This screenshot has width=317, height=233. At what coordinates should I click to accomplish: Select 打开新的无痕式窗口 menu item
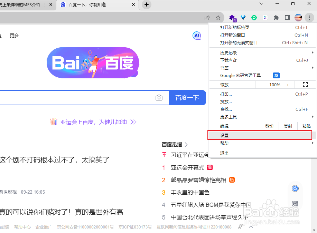[x=262, y=43]
